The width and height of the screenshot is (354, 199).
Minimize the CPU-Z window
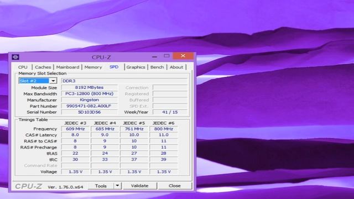tap(154, 56)
